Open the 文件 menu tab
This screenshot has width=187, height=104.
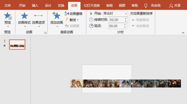click(x=8, y=6)
